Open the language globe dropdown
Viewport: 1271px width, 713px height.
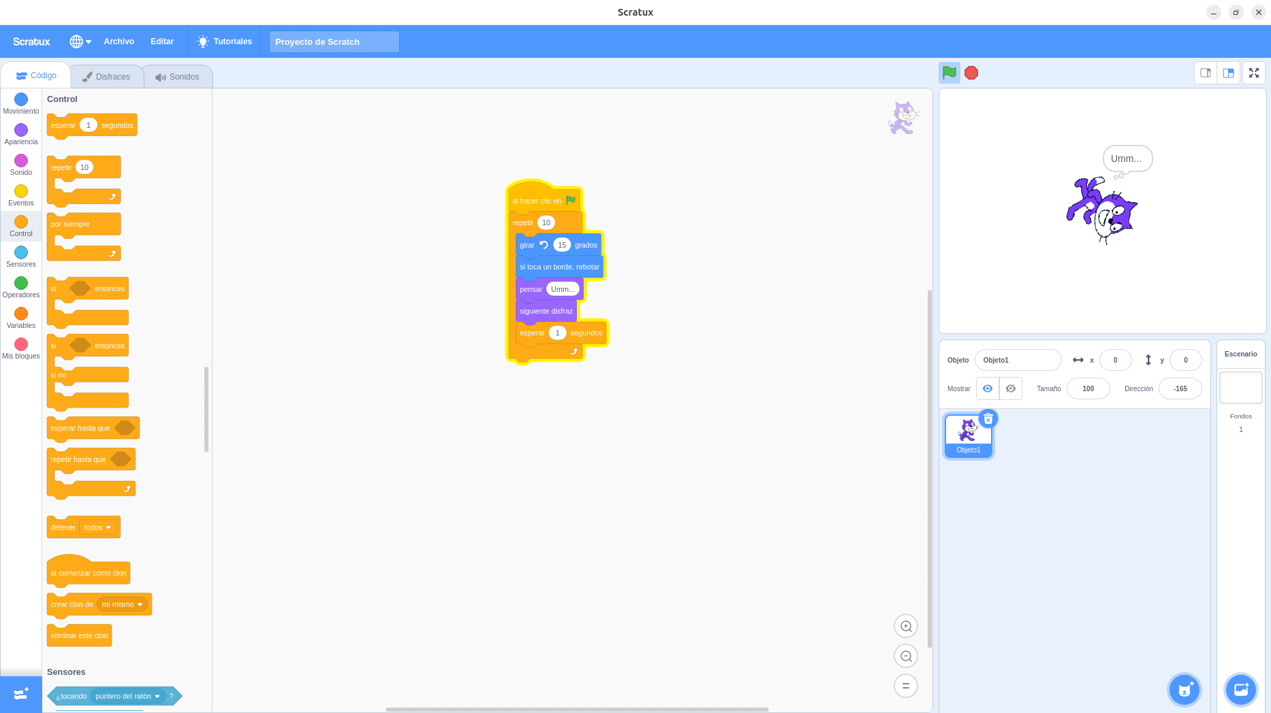(80, 42)
